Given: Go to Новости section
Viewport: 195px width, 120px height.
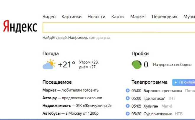Looking at the screenshot, I should tap(96, 17).
